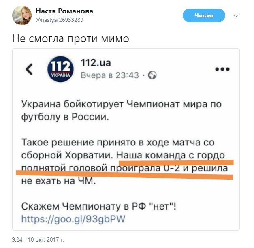Click the "Вчера в 23:43" post timestamp
The height and width of the screenshot is (248, 254).
pyautogui.click(x=110, y=75)
